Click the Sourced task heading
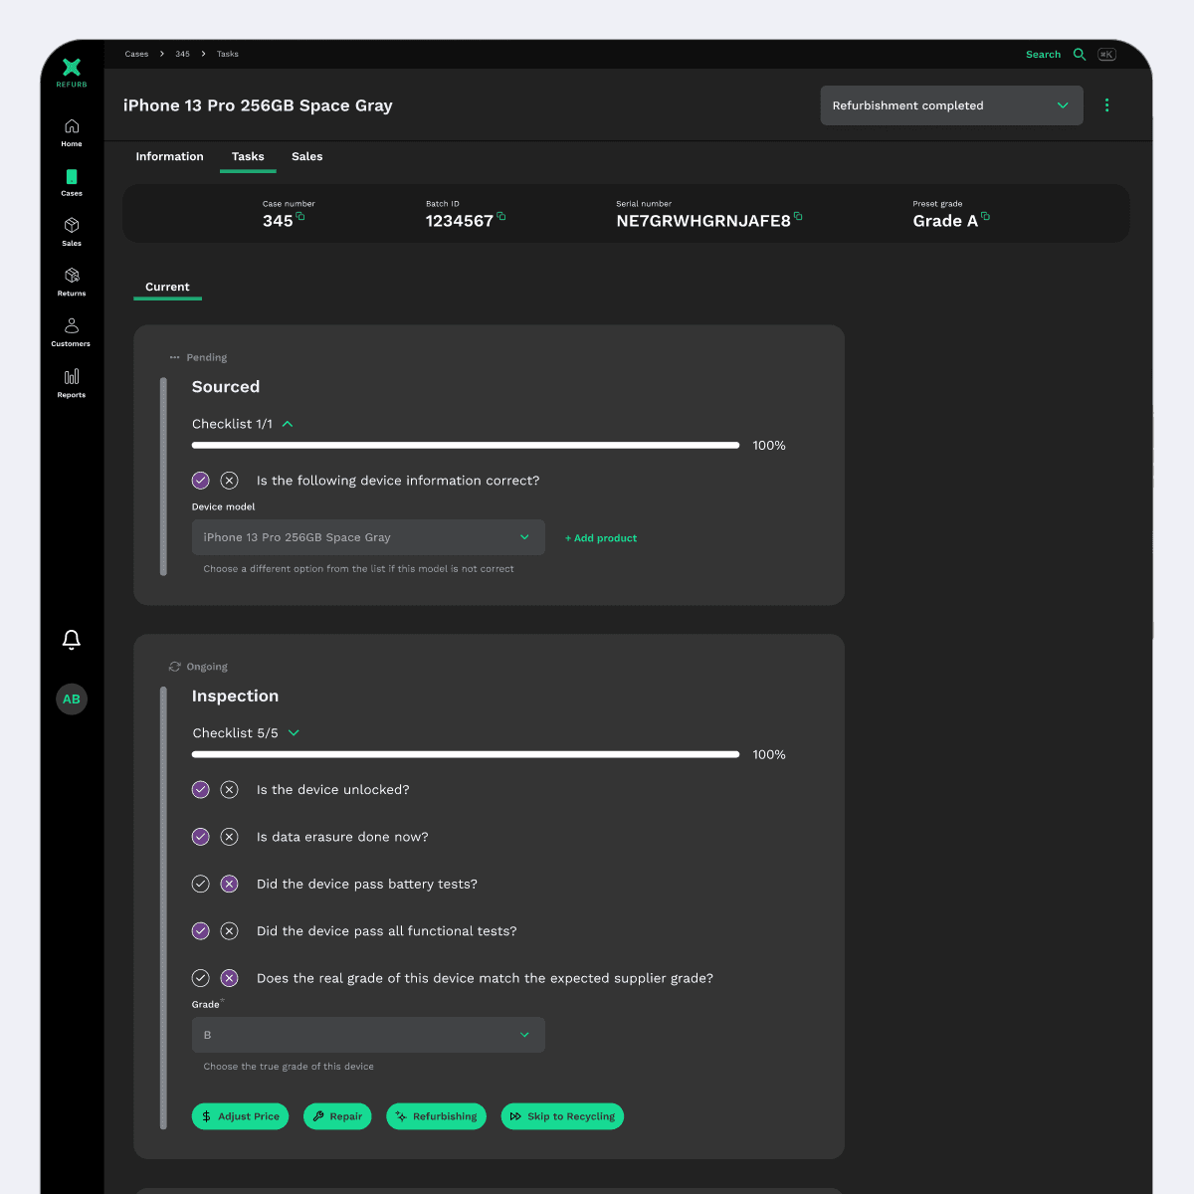The height and width of the screenshot is (1194, 1194). 226,387
